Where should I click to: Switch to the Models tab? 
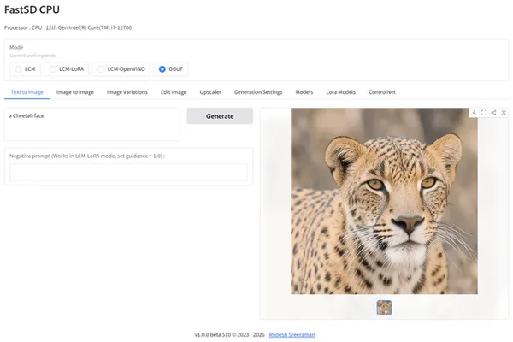click(x=304, y=92)
